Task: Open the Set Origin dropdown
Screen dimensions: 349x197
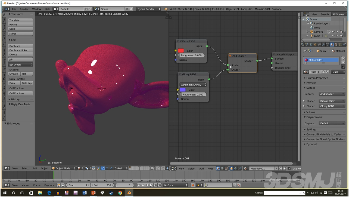Action: pyautogui.click(x=21, y=64)
